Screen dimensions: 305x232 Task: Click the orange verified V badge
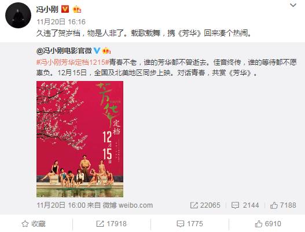[65, 9]
